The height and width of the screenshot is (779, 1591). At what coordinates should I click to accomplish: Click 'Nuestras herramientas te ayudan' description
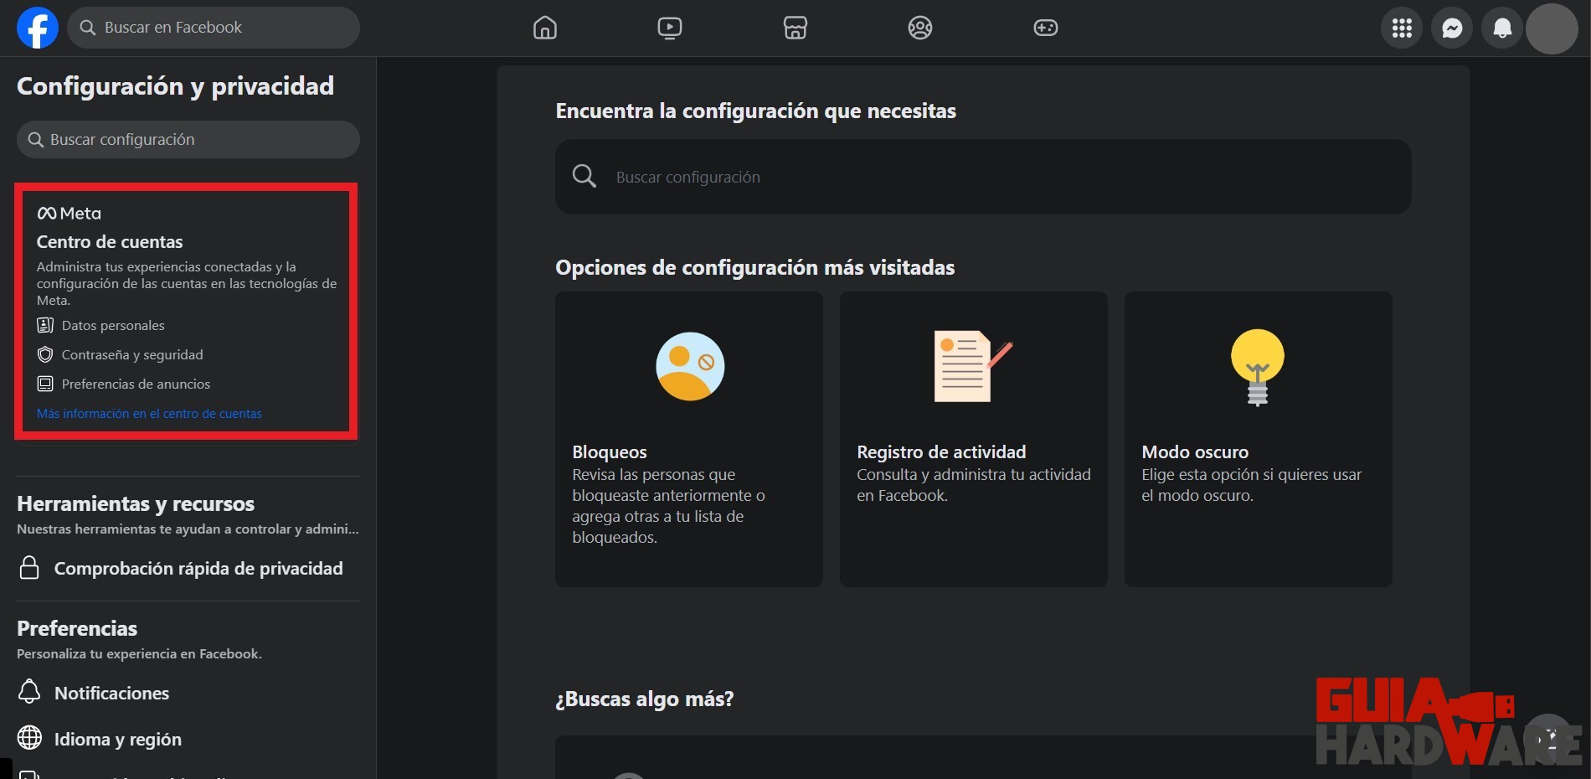click(188, 529)
